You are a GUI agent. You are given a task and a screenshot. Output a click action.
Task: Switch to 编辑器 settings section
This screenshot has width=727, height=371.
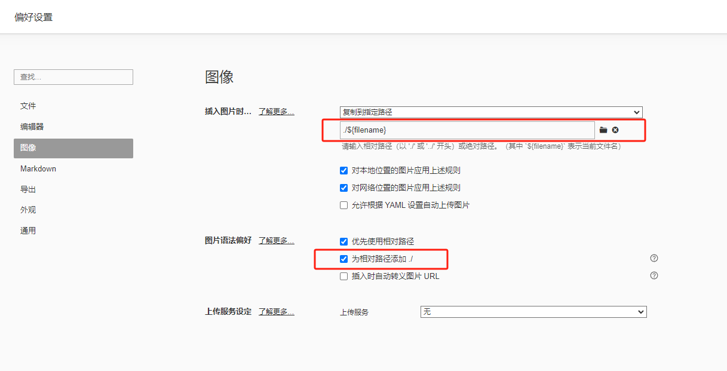tap(32, 127)
